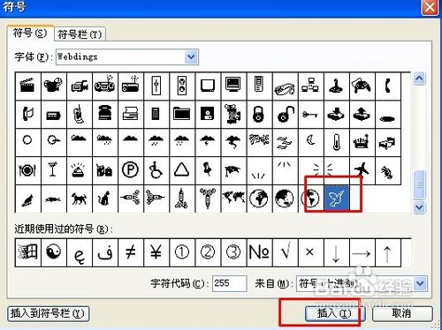Select the crescent moon symbol
The height and width of the screenshot is (330, 442).
pyautogui.click(x=310, y=142)
